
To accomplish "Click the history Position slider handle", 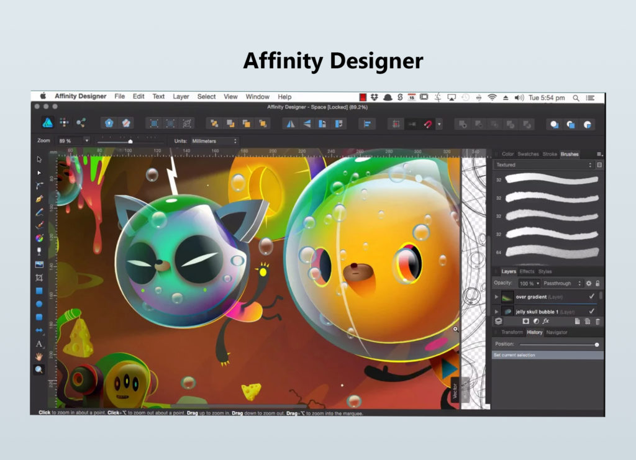I will click(597, 345).
